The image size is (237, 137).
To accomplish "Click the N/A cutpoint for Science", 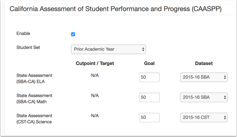I will tap(95, 116).
